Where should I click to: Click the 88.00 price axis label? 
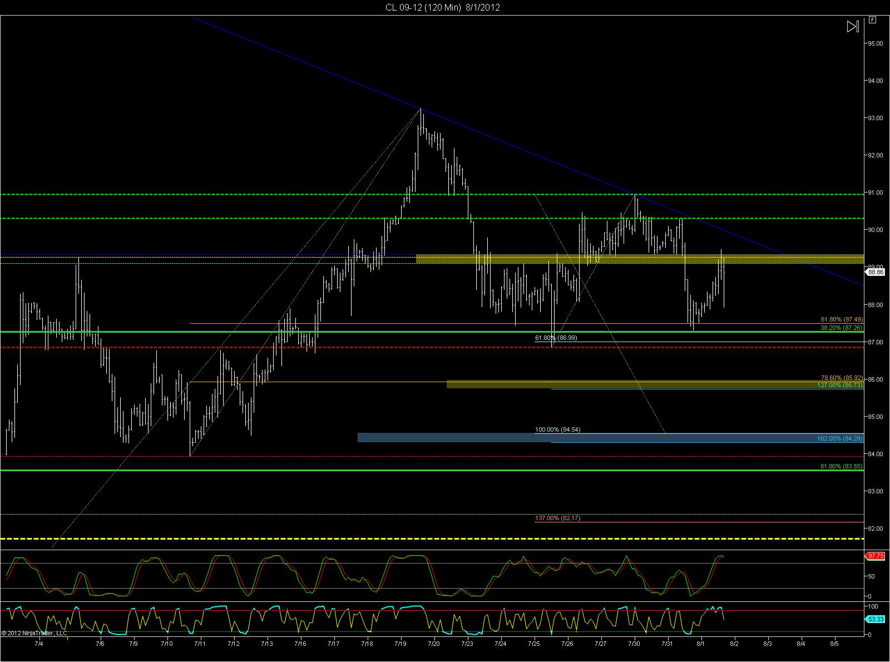click(x=876, y=305)
